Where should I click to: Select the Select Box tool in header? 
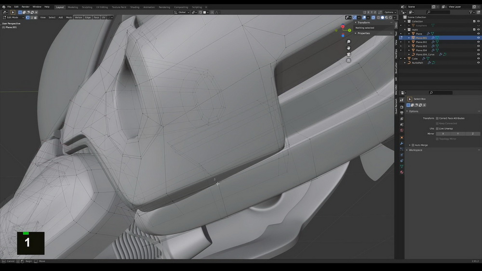coord(13,13)
